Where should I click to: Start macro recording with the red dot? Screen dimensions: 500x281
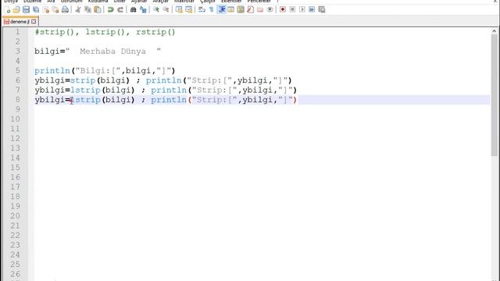point(283,9)
